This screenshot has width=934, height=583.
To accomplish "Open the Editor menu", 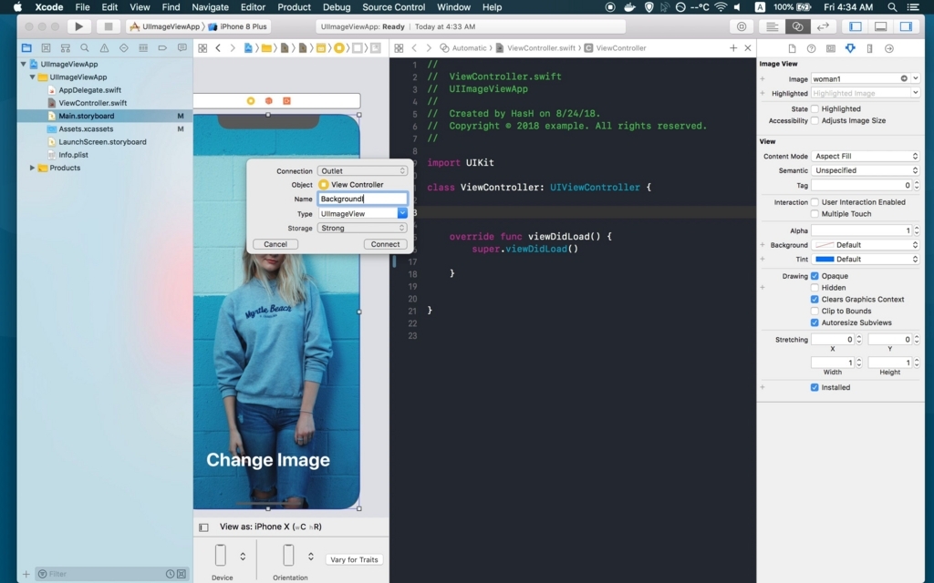I will coord(253,7).
